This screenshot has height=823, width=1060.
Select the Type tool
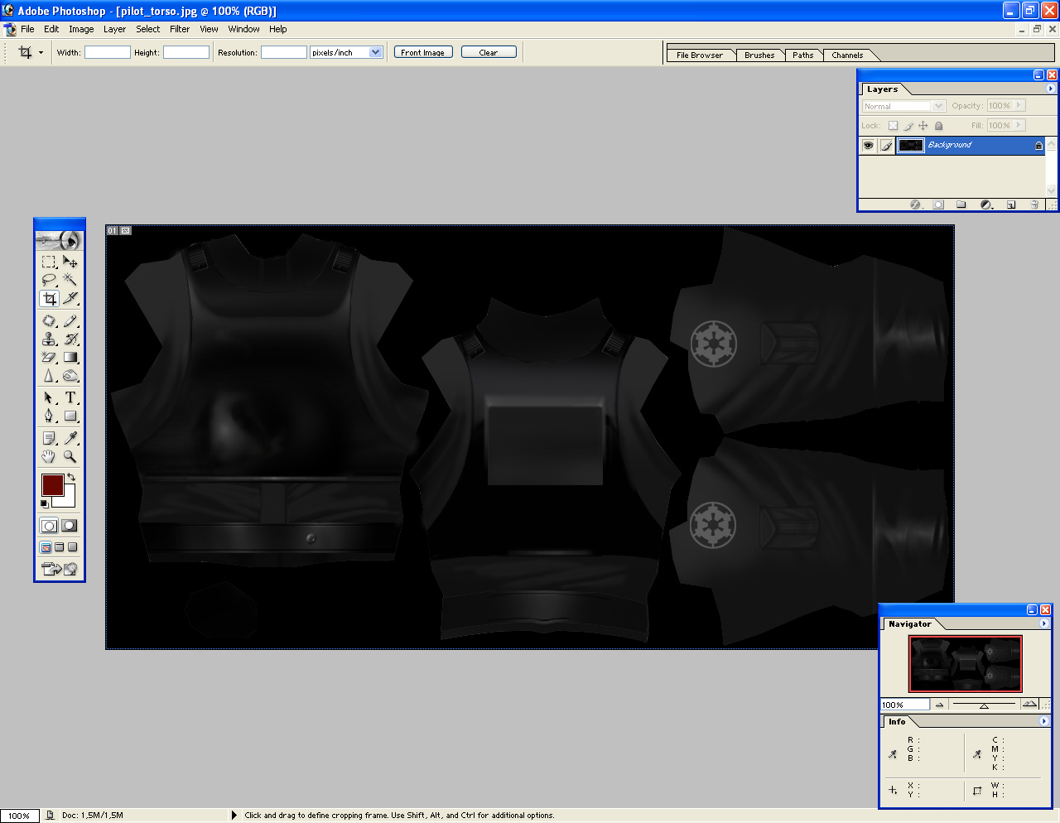click(70, 397)
